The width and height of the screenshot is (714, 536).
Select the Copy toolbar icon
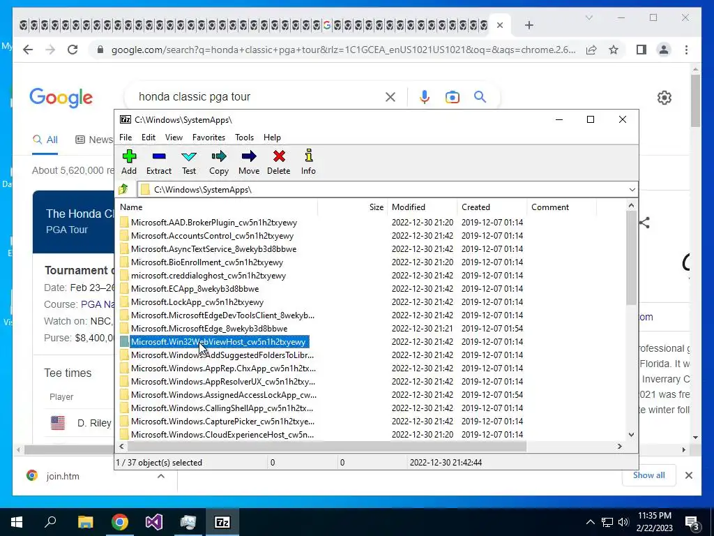point(218,162)
